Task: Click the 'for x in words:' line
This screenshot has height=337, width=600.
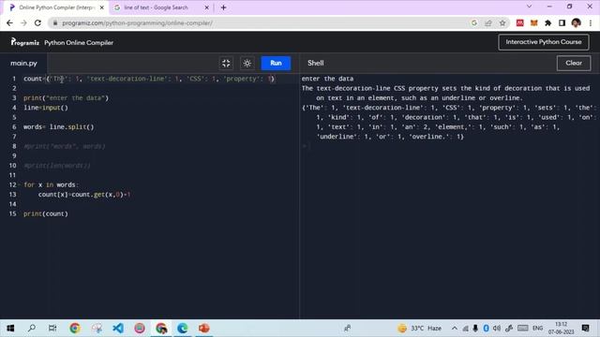Action: point(51,185)
